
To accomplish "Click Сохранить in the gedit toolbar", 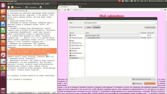I will click(31, 7).
